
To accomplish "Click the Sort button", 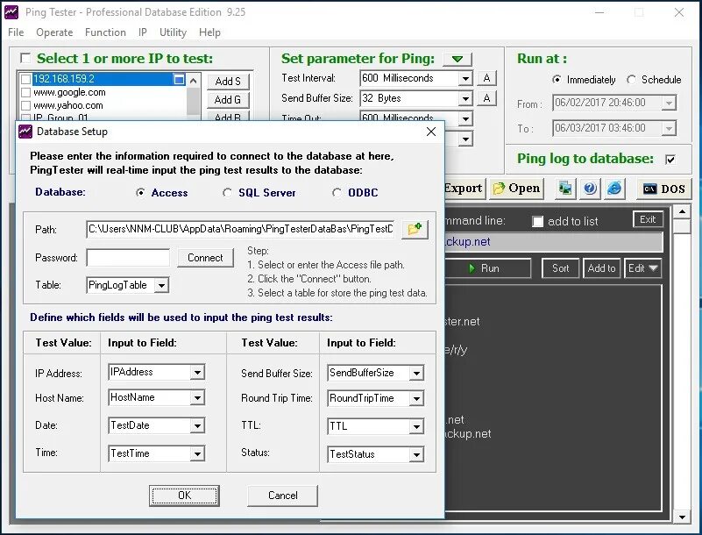I will point(560,268).
